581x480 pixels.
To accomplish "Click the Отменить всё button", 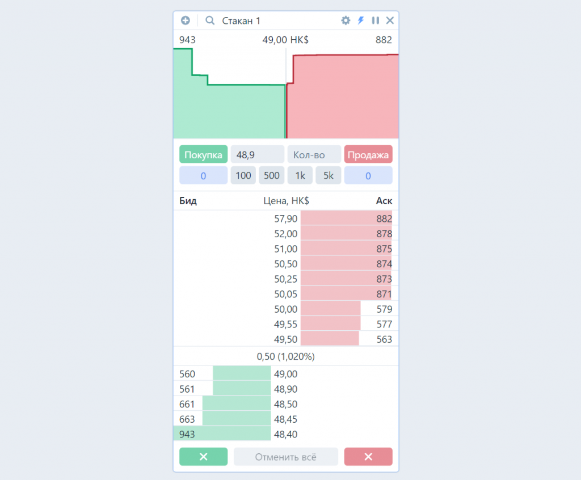I will click(x=285, y=457).
